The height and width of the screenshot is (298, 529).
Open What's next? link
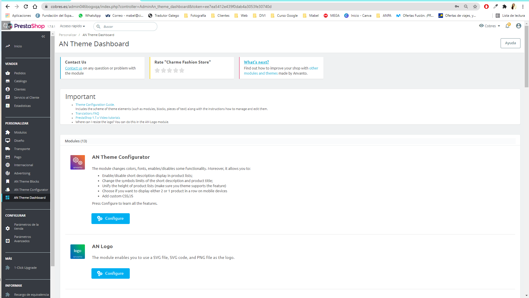[256, 62]
